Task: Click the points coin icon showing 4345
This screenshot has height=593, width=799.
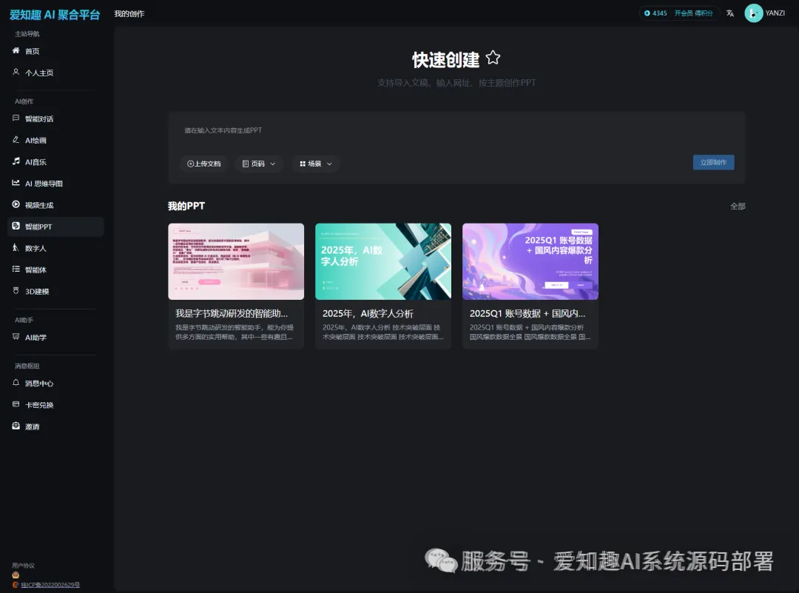Action: point(647,13)
